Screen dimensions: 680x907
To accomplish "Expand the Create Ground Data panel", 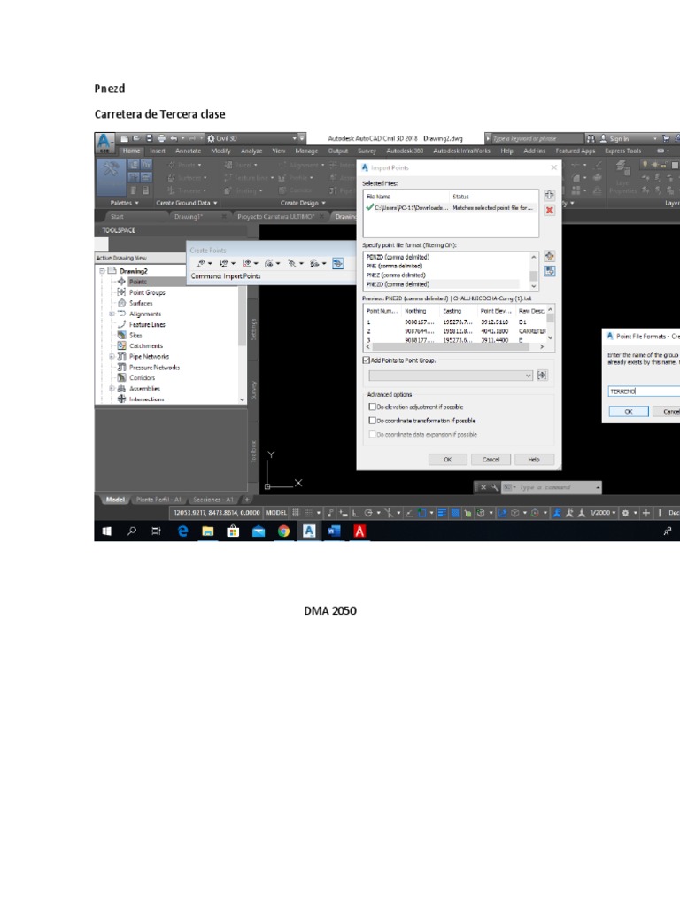I will pos(186,203).
